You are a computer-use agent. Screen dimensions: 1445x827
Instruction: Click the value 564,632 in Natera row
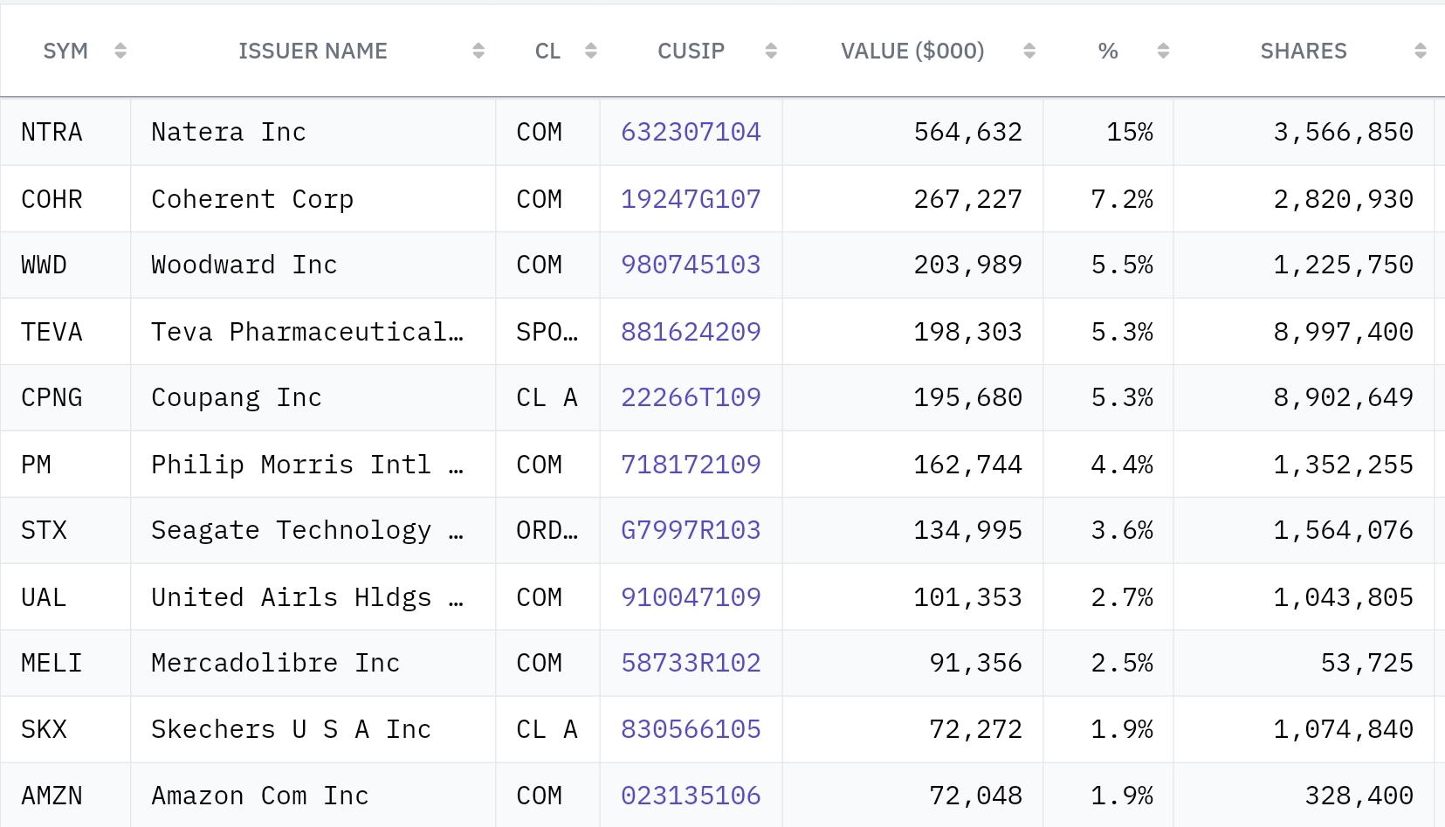click(967, 132)
